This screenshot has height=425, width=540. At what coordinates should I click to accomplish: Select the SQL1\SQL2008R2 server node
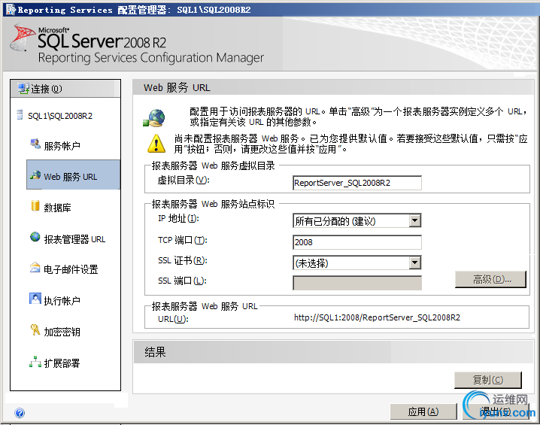coord(60,116)
